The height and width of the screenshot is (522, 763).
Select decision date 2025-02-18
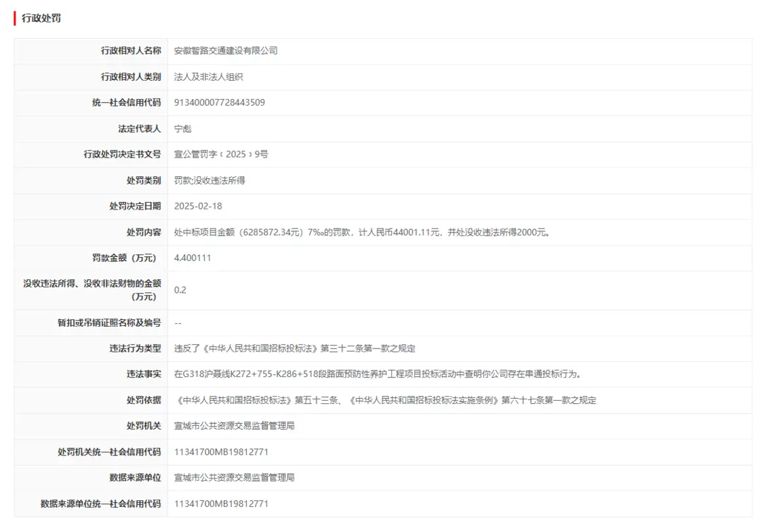tap(198, 206)
